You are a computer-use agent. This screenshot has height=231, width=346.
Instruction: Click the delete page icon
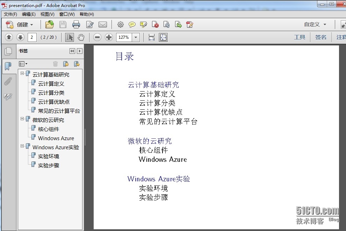[x=155, y=24]
